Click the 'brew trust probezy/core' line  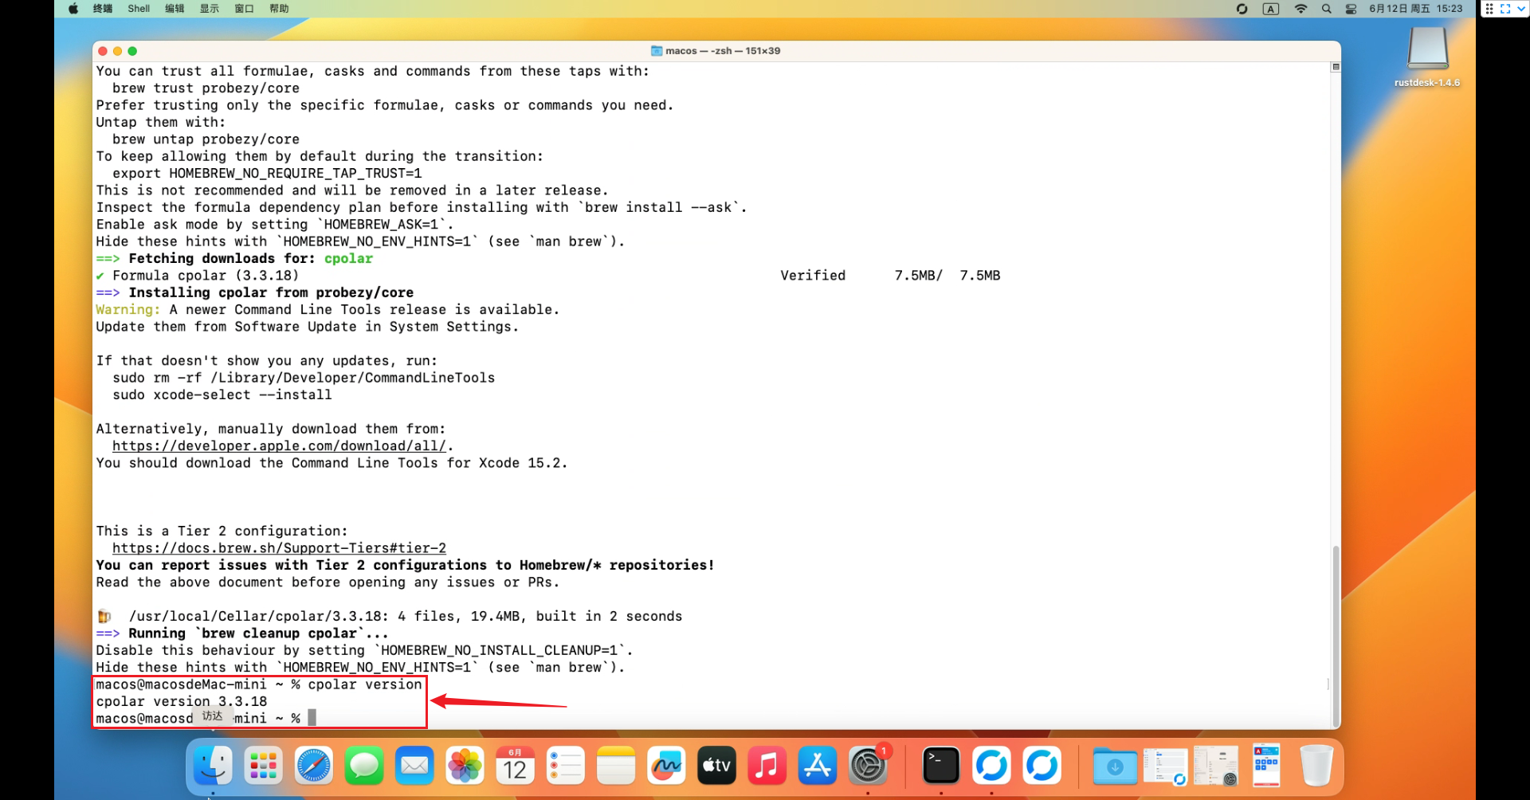click(206, 88)
